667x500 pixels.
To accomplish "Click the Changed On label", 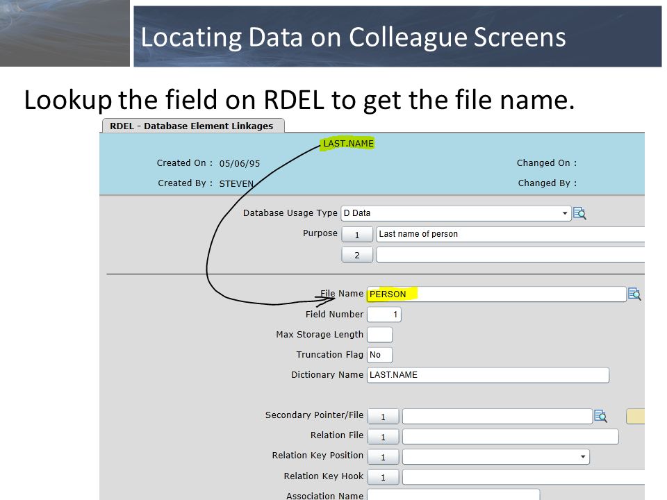I will click(547, 162).
